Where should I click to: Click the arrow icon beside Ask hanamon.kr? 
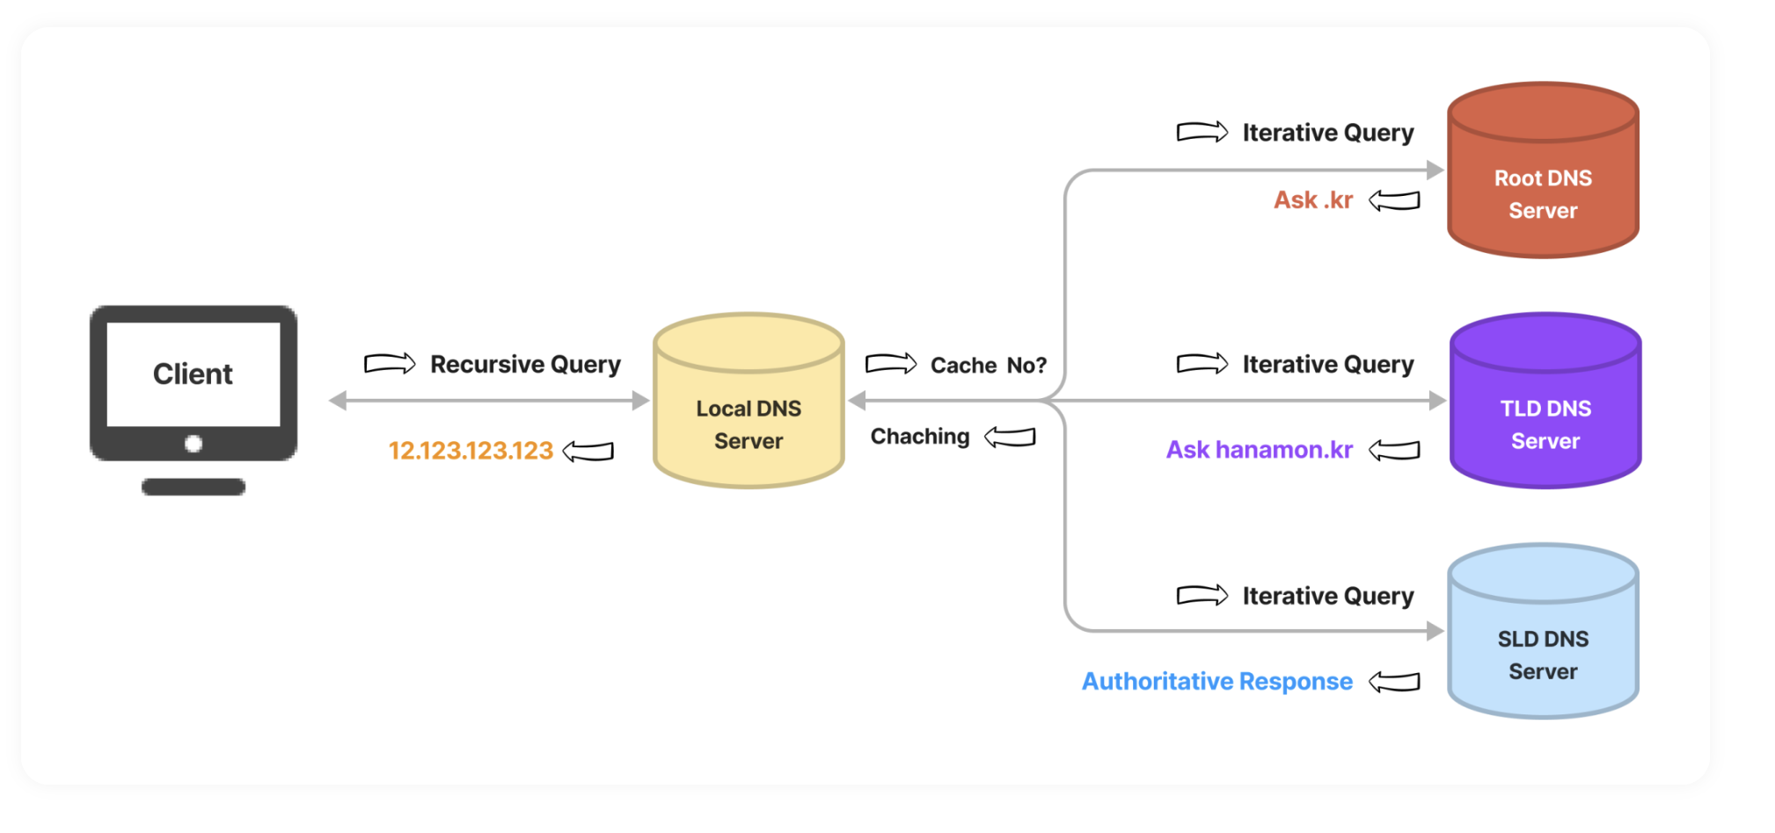coord(1394,450)
